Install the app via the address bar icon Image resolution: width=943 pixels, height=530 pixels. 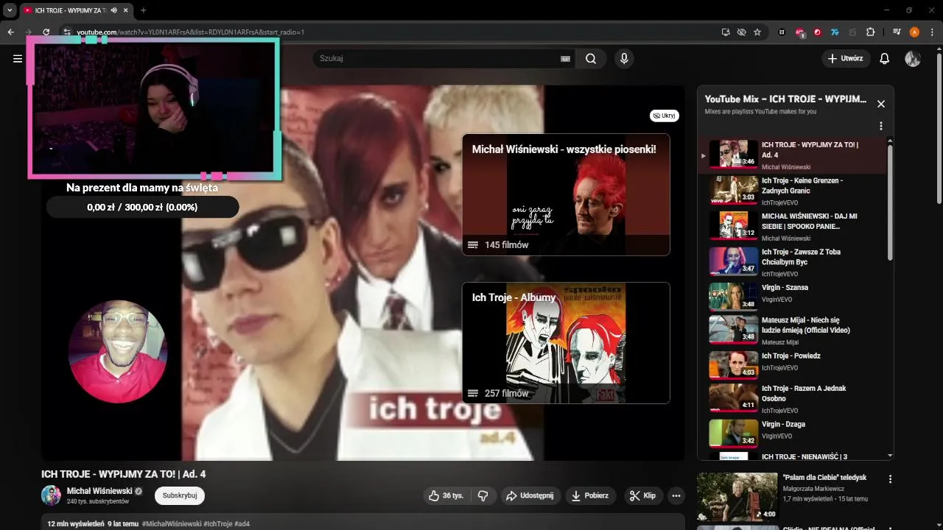point(726,32)
